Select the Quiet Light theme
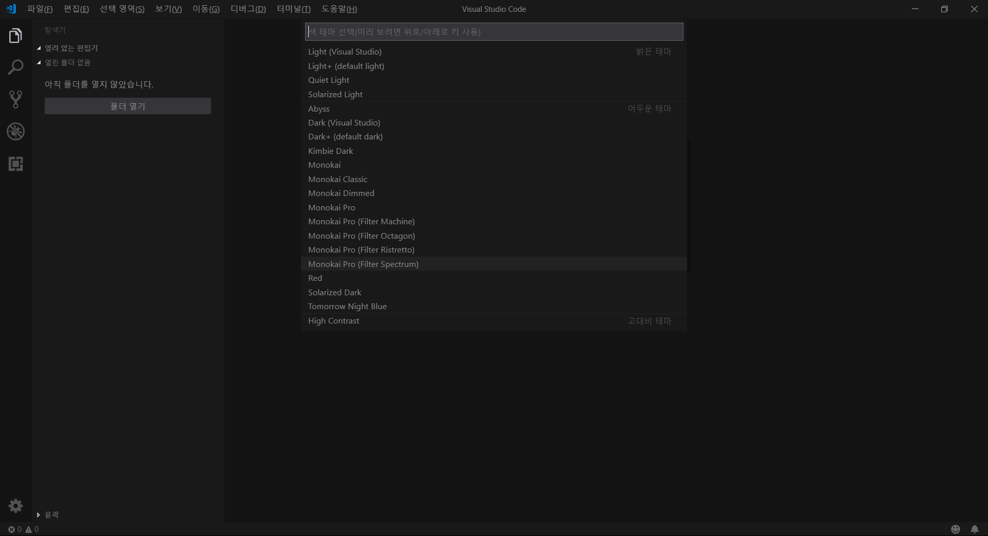 pyautogui.click(x=494, y=80)
